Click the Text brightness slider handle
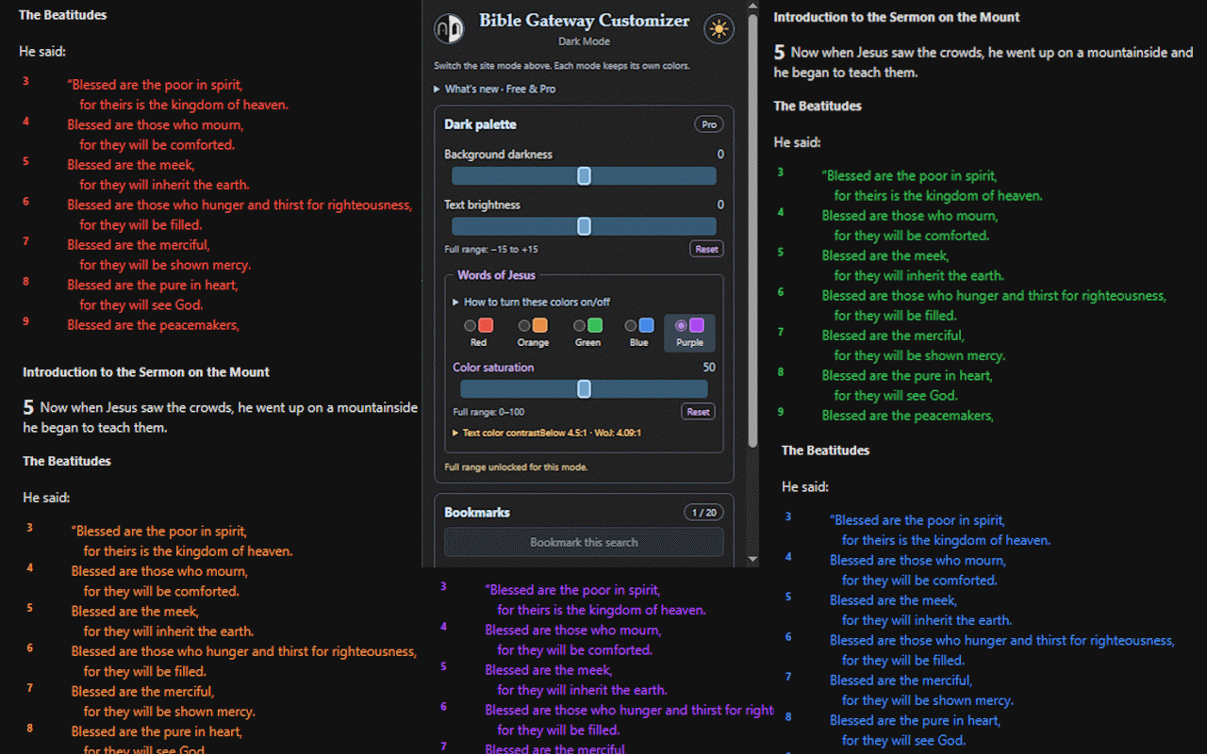 click(x=584, y=226)
